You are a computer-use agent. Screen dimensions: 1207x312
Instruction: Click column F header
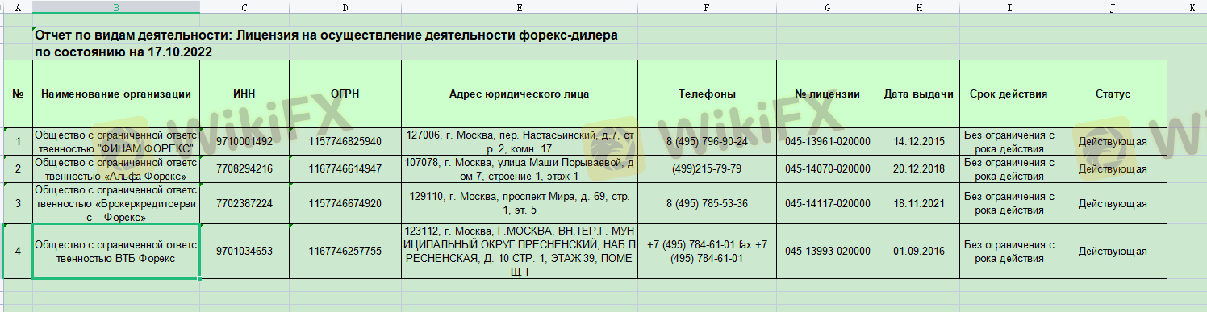pyautogui.click(x=707, y=6)
